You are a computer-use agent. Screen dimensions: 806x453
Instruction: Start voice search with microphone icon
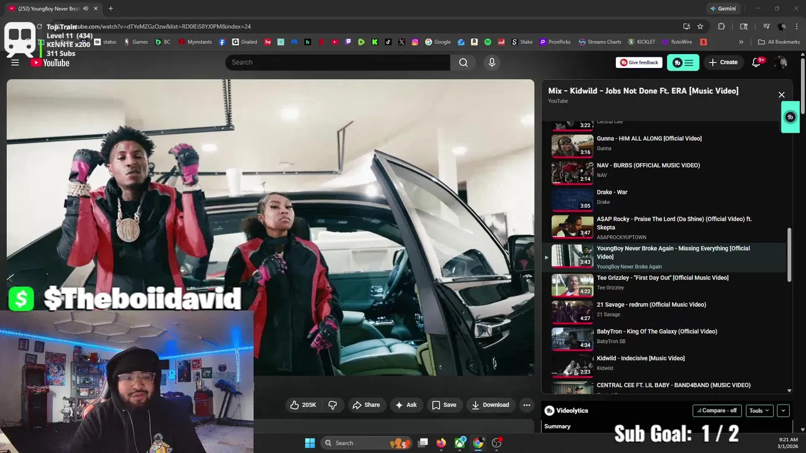click(492, 62)
